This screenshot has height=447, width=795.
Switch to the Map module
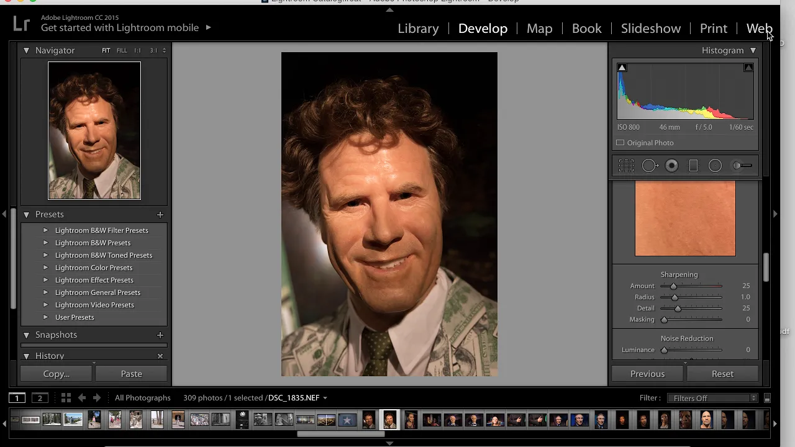point(539,29)
